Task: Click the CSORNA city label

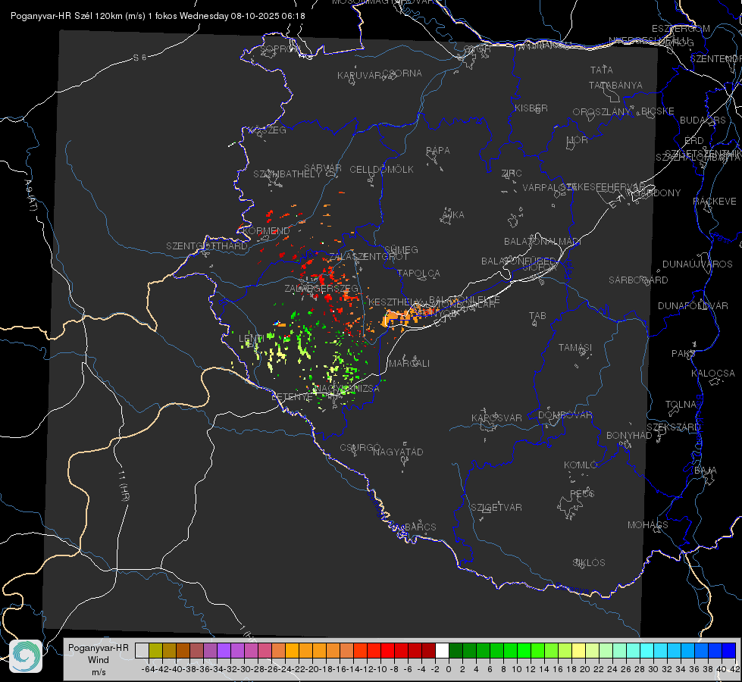Action: click(402, 74)
